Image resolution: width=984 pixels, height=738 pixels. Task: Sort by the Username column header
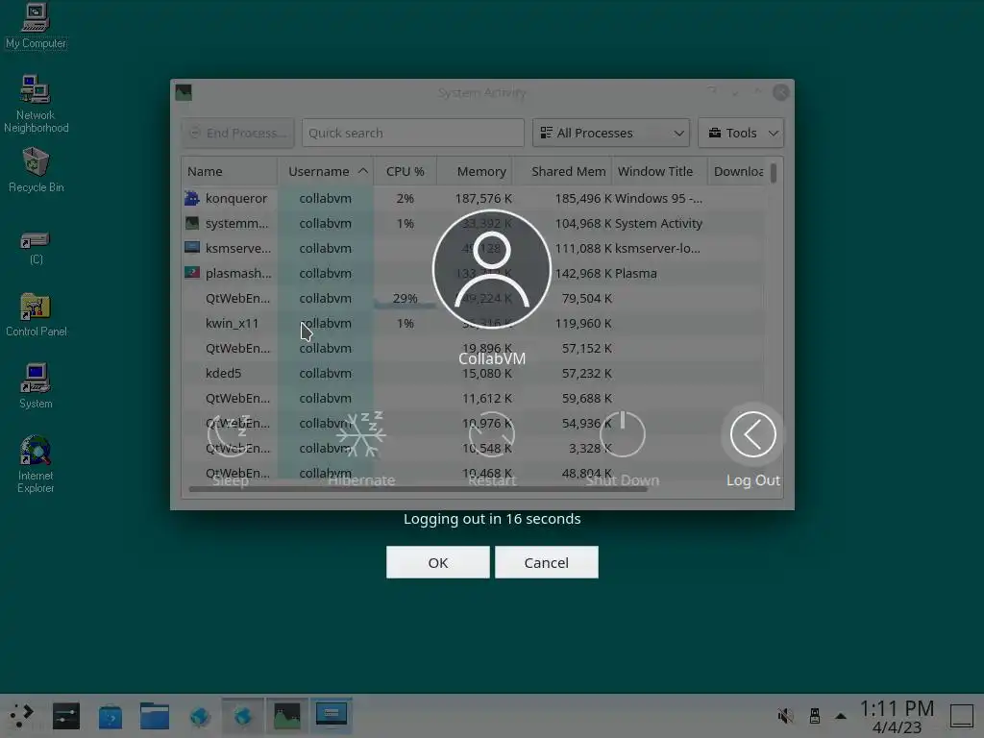click(x=326, y=171)
